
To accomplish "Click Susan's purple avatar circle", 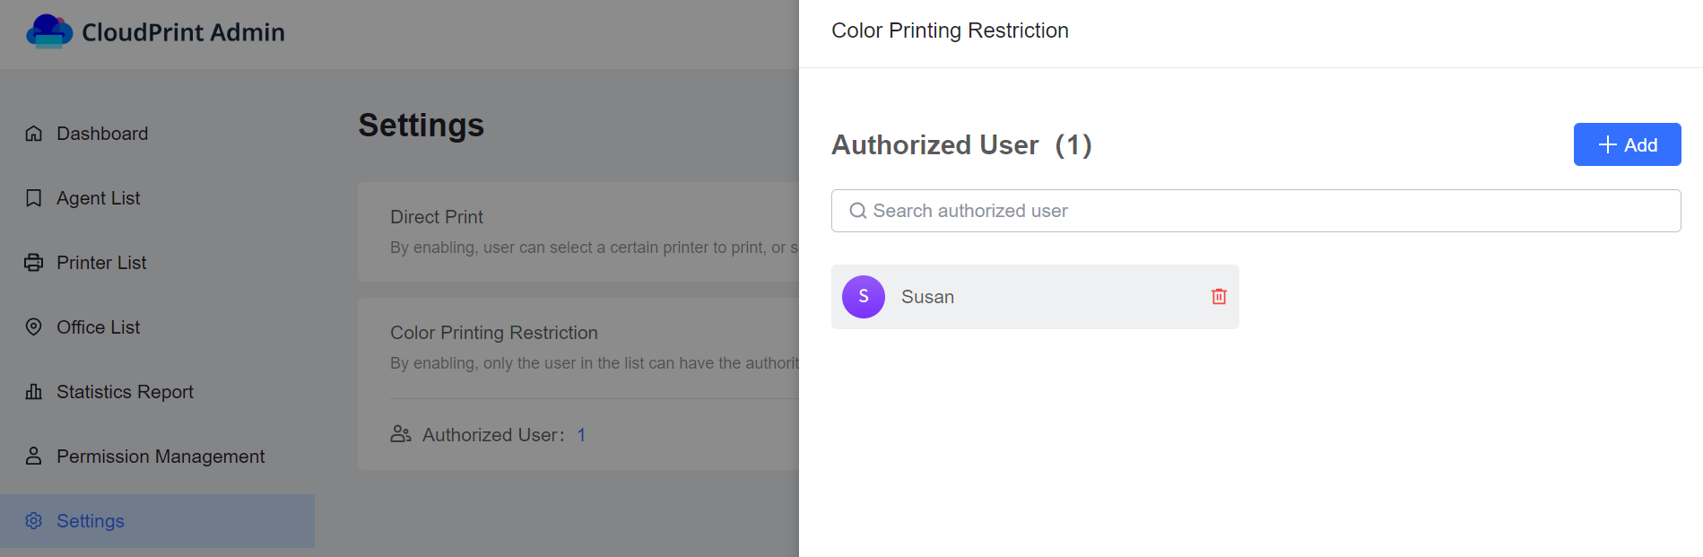I will pyautogui.click(x=864, y=297).
